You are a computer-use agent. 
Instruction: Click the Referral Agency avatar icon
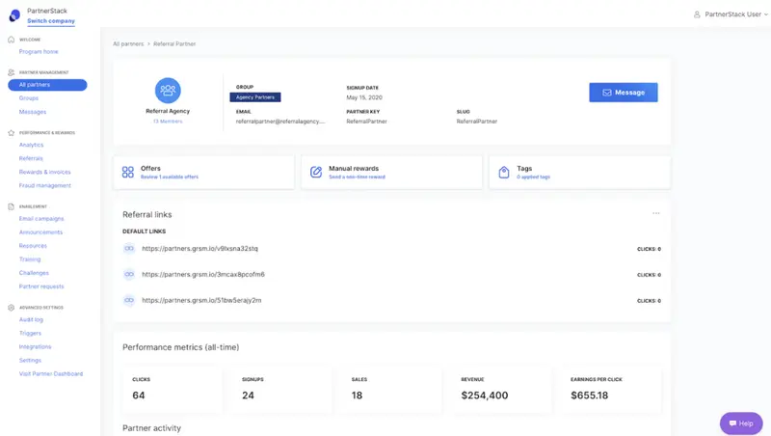pos(168,91)
